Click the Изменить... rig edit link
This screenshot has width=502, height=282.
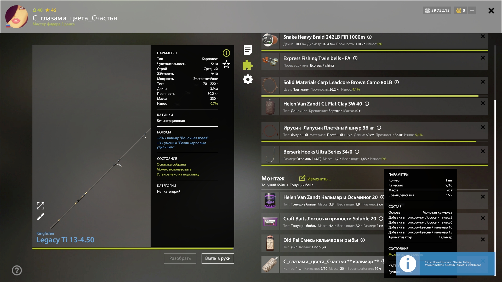[x=315, y=179]
